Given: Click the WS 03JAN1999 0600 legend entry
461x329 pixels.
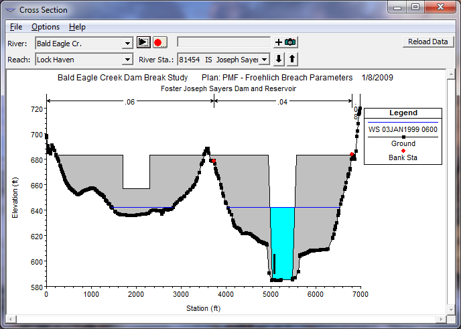Looking at the screenshot, I should (x=403, y=129).
